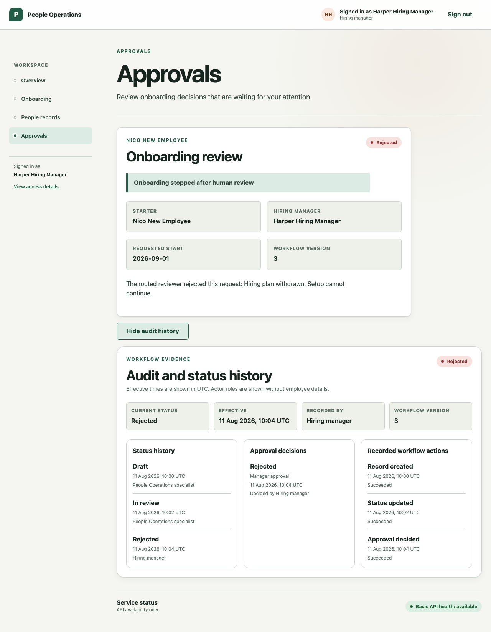The height and width of the screenshot is (632, 491).
Task: Sign out of the account
Action: [460, 15]
